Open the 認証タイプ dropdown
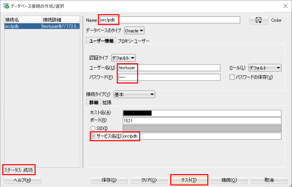 [123, 58]
